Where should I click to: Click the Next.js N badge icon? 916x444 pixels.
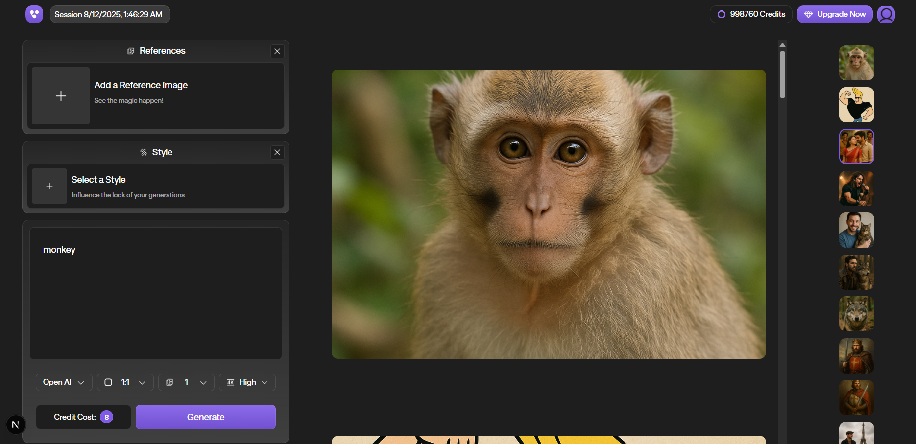[x=16, y=424]
